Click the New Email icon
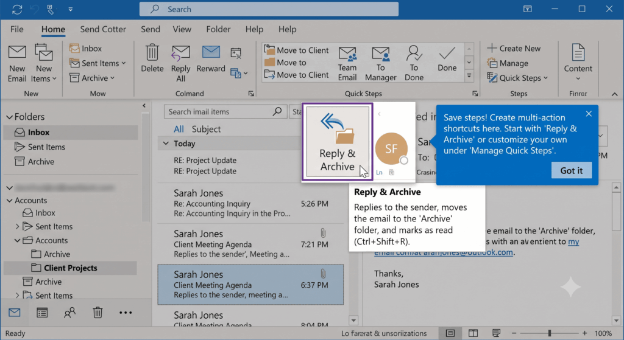Viewport: 624px width, 340px height. (x=17, y=53)
